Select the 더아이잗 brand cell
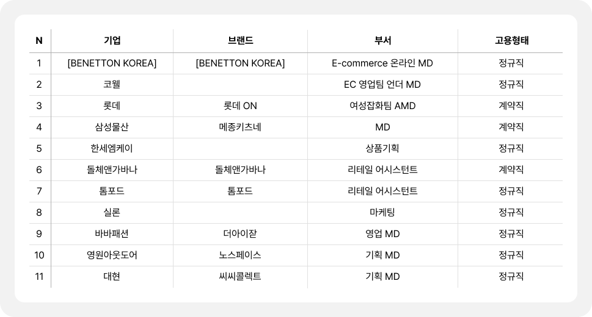This screenshot has height=317, width=592. click(x=240, y=233)
